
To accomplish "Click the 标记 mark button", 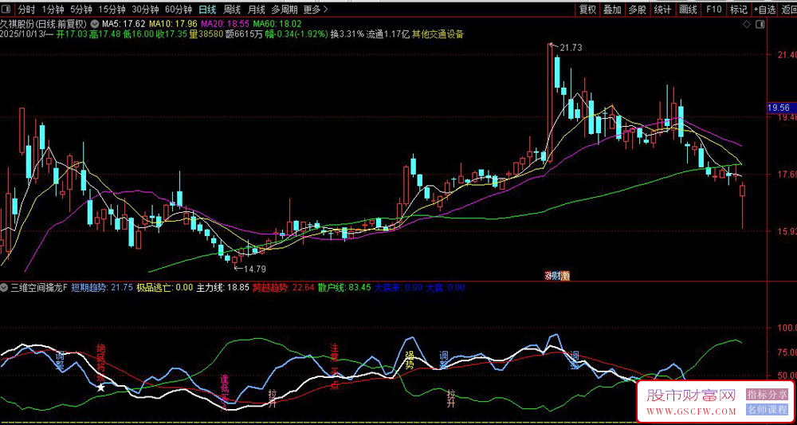I will tap(739, 9).
